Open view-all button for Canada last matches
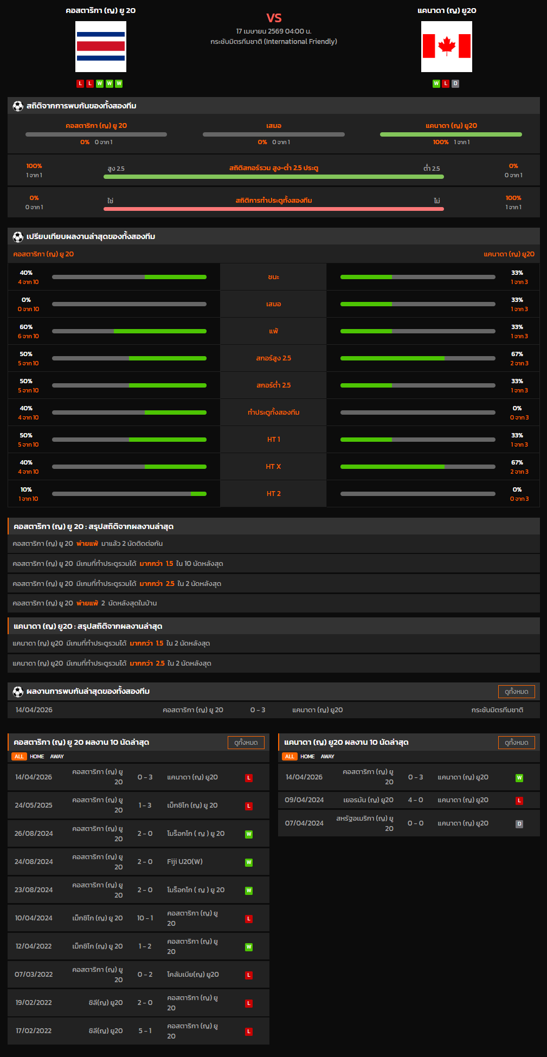Image resolution: width=547 pixels, height=1057 pixels. [516, 743]
